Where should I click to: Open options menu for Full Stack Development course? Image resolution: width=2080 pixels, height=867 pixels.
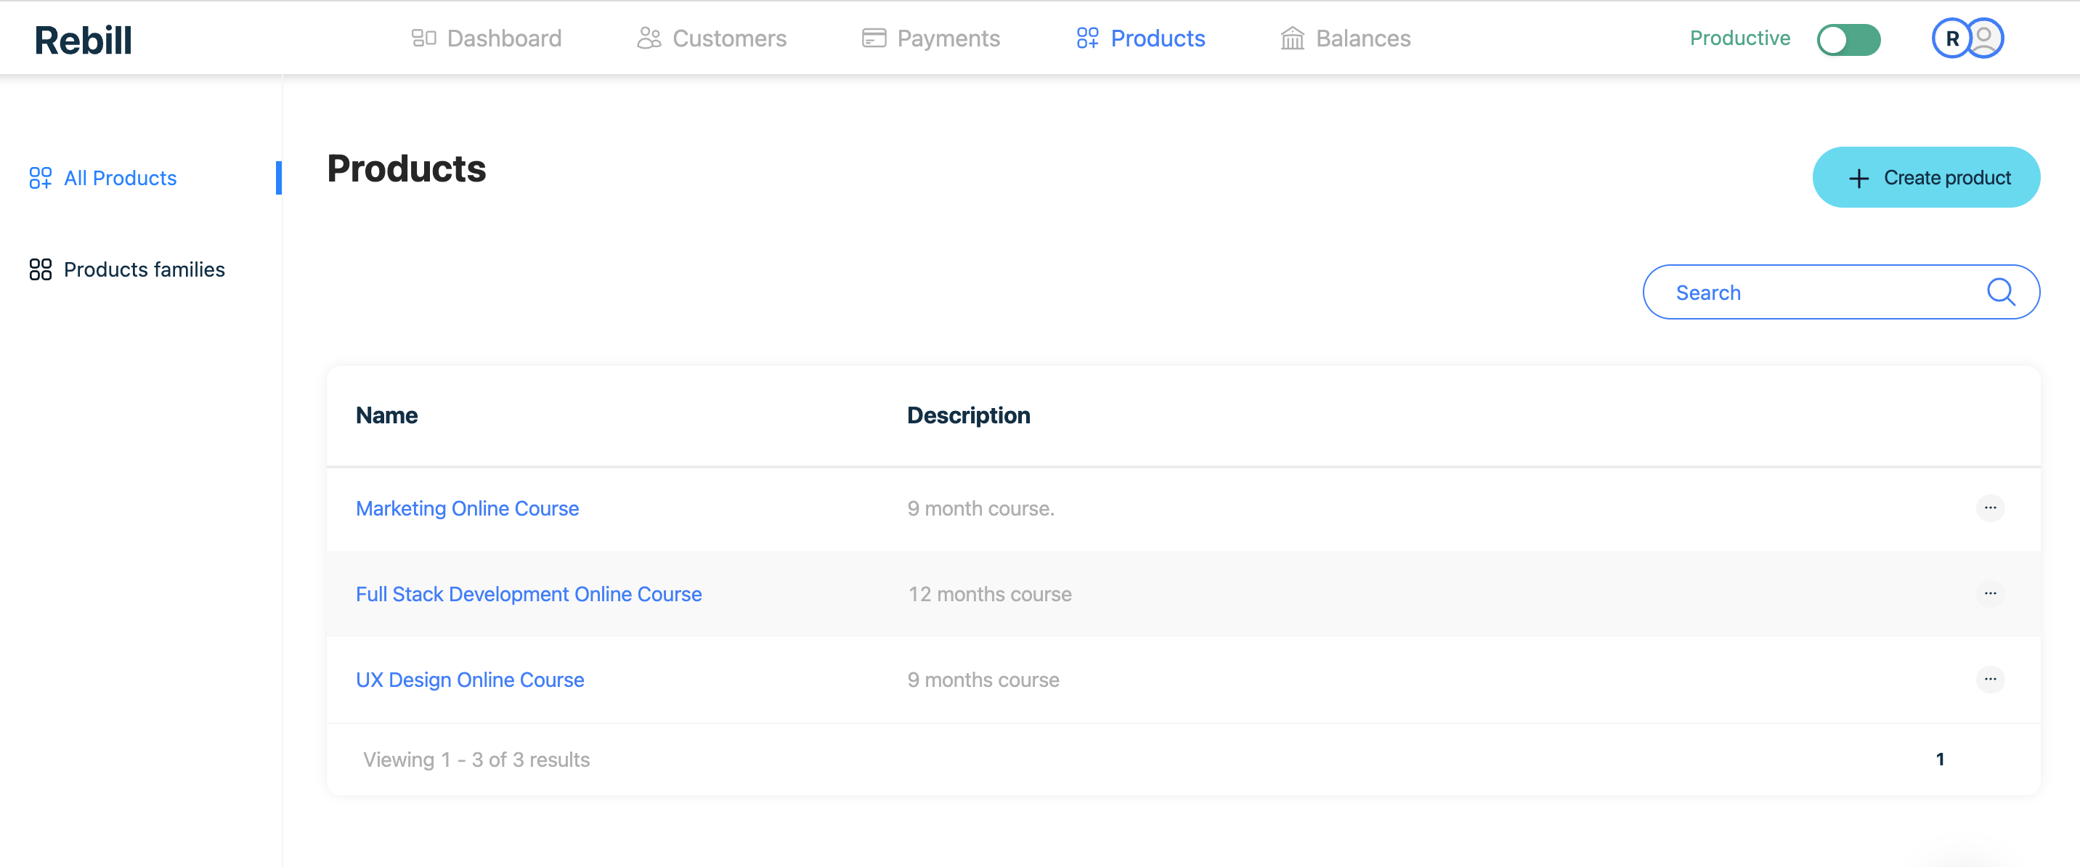[1989, 593]
